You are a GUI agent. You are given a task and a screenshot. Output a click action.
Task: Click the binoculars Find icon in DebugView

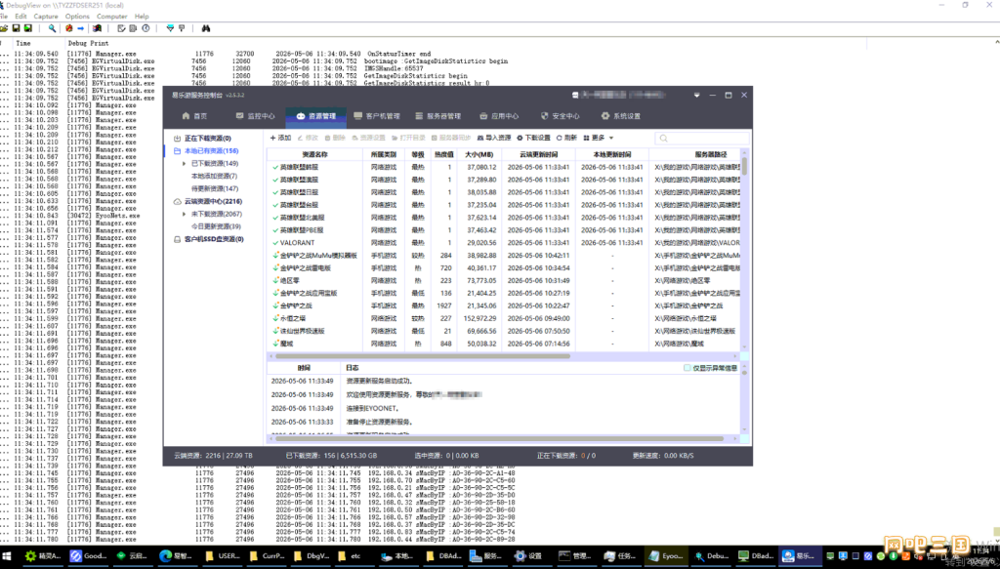coord(206,28)
